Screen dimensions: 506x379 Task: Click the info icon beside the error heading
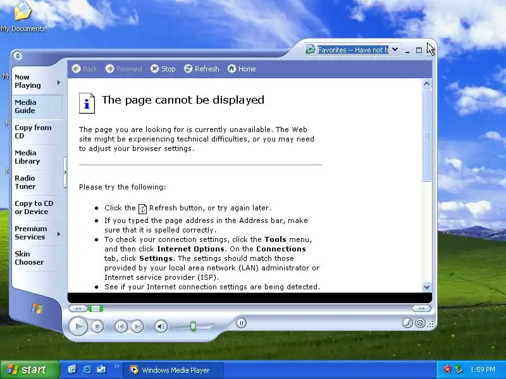(87, 103)
